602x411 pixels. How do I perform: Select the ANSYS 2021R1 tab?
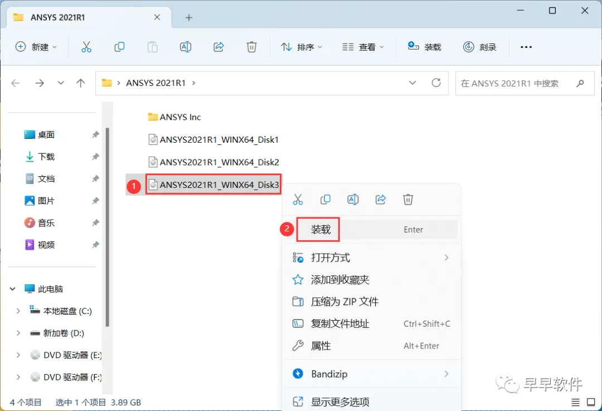89,18
